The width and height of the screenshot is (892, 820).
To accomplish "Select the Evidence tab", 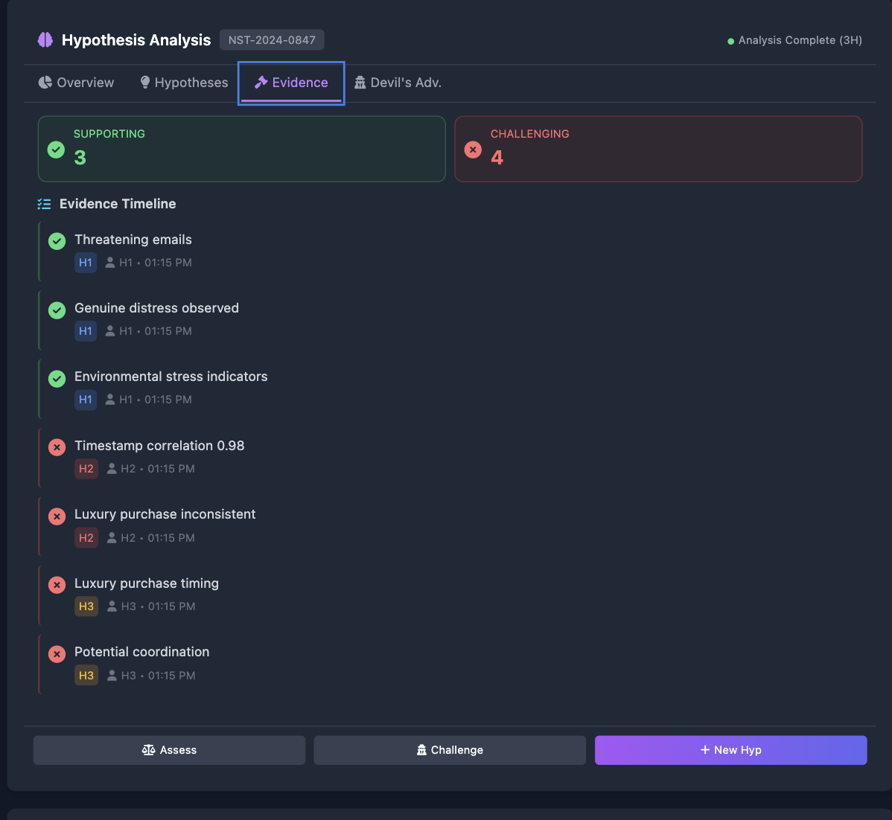I will 291,83.
